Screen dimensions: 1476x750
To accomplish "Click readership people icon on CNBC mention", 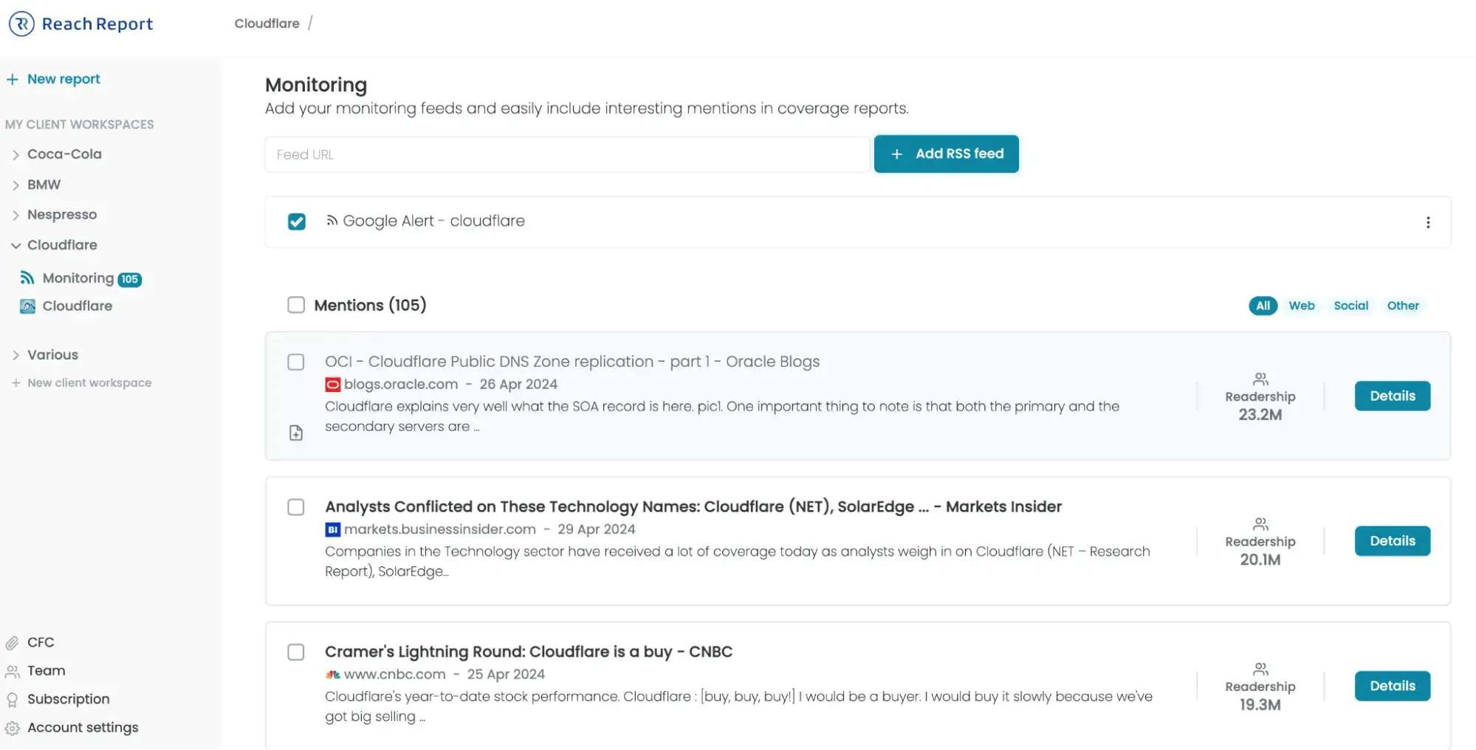I will (x=1260, y=670).
